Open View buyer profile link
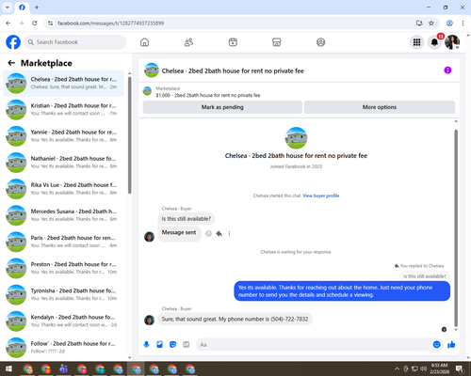Image resolution: width=471 pixels, height=376 pixels. pos(321,196)
